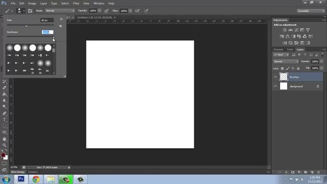Add a Vibrance adjustment
This screenshot has width=327, height=184.
[308, 30]
